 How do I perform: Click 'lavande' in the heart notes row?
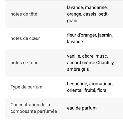75,42
